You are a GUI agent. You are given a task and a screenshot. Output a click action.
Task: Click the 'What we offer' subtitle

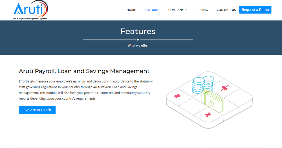138,46
